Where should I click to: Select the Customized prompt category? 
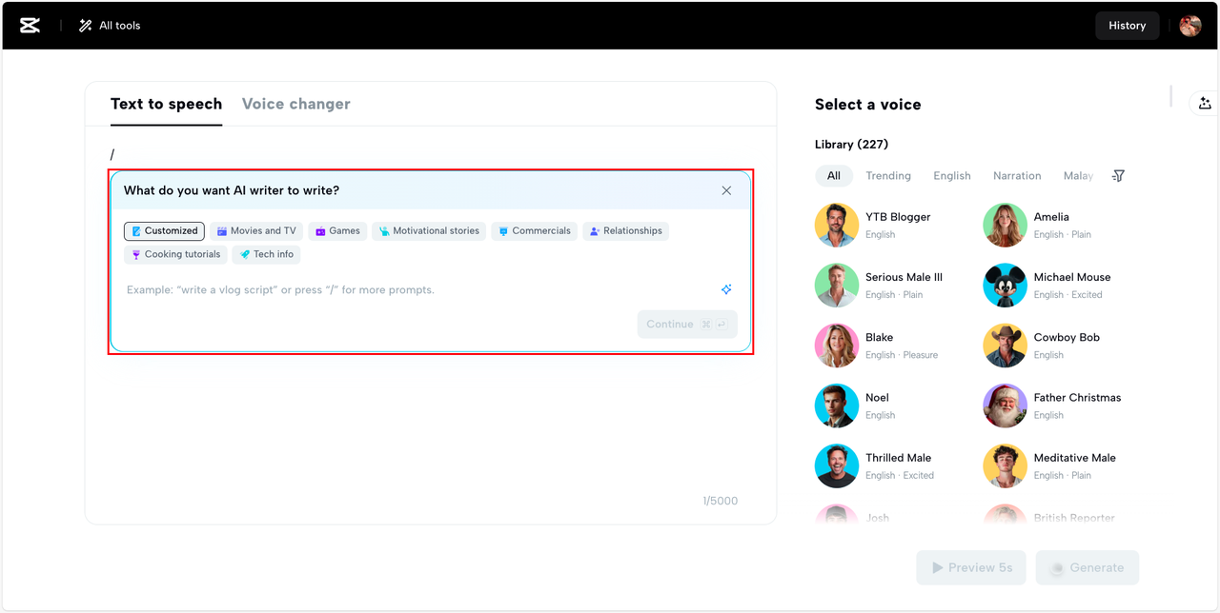tap(164, 231)
